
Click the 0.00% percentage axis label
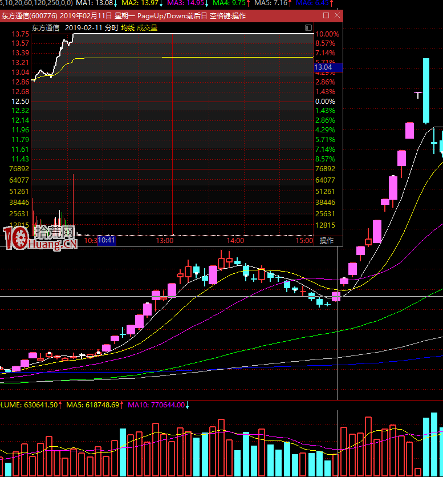(x=325, y=102)
